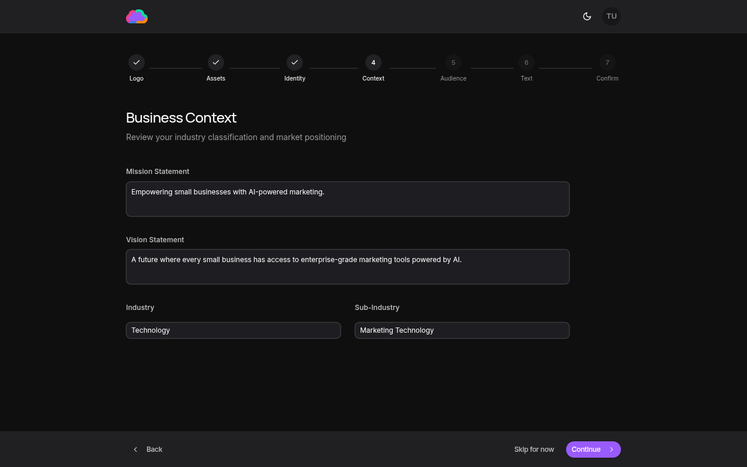This screenshot has height=467, width=747.
Task: Click the Mission Statement label
Action: (158, 172)
